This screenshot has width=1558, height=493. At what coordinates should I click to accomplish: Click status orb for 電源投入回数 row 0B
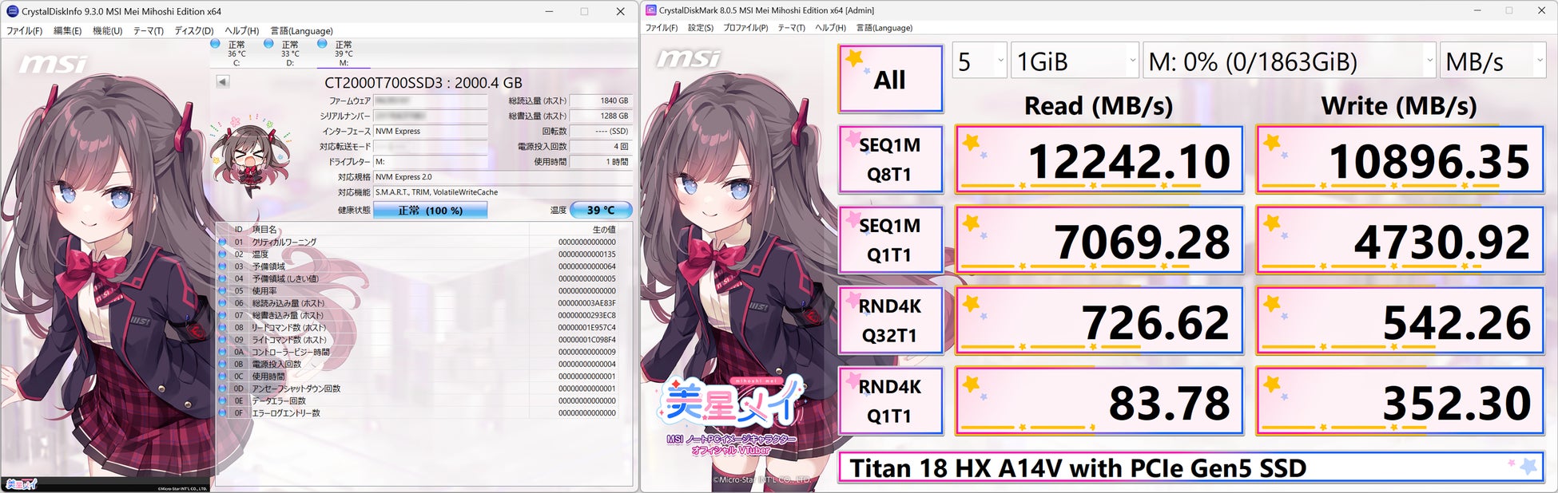coord(223,364)
